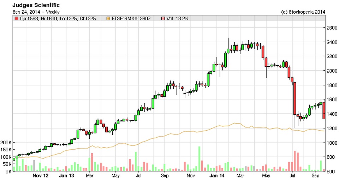The height and width of the screenshot is (182, 339).
Task: Click the large red July 2014 crash candlestick
Action: point(295,99)
